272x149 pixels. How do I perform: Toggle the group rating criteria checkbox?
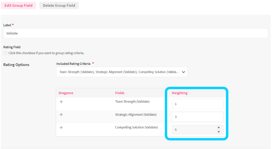pos(6,53)
